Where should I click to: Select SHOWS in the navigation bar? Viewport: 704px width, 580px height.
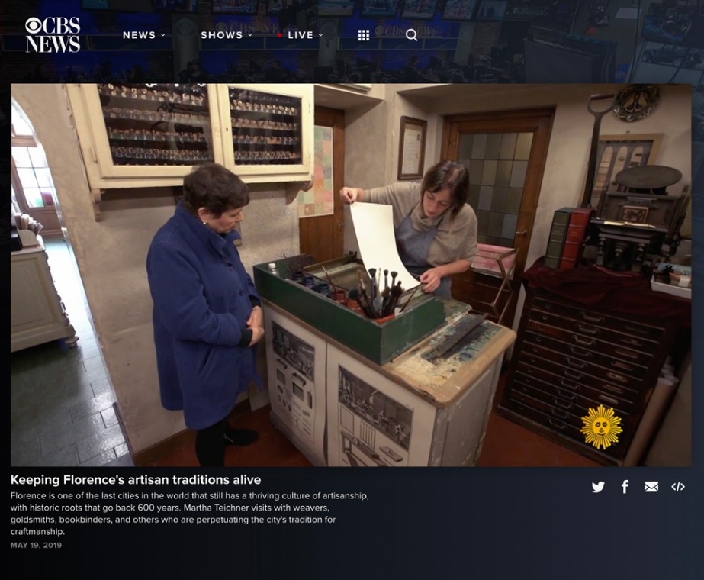click(221, 35)
